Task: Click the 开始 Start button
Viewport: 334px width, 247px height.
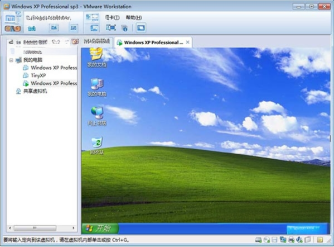Action: (x=100, y=229)
